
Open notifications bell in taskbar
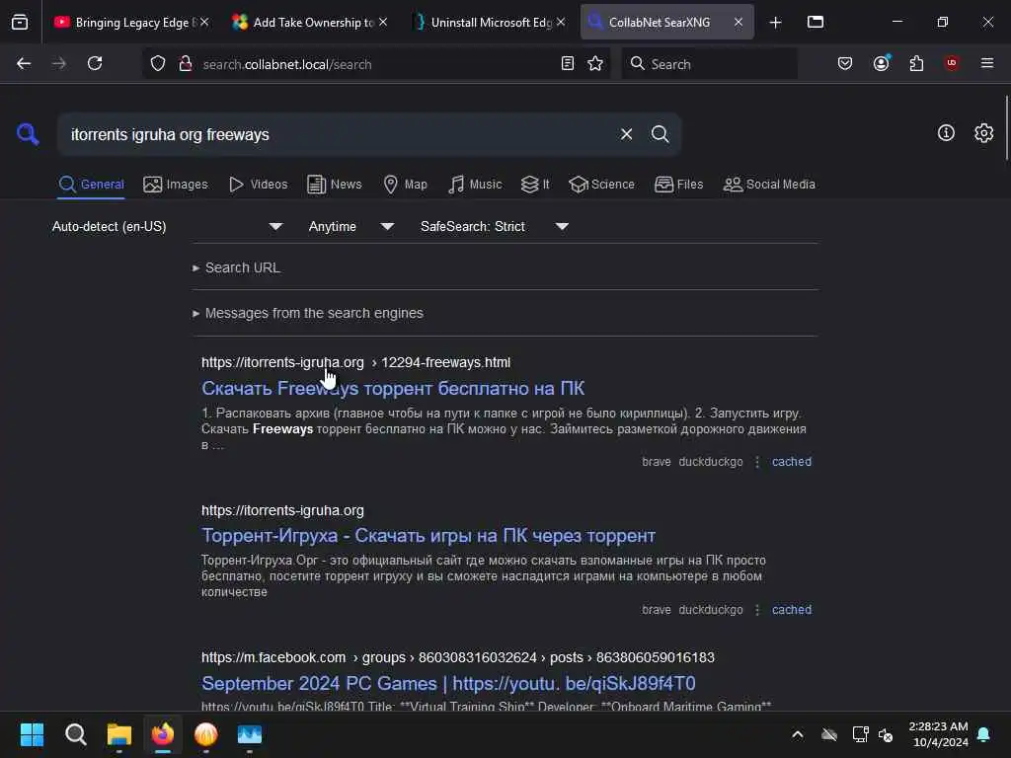(x=984, y=734)
